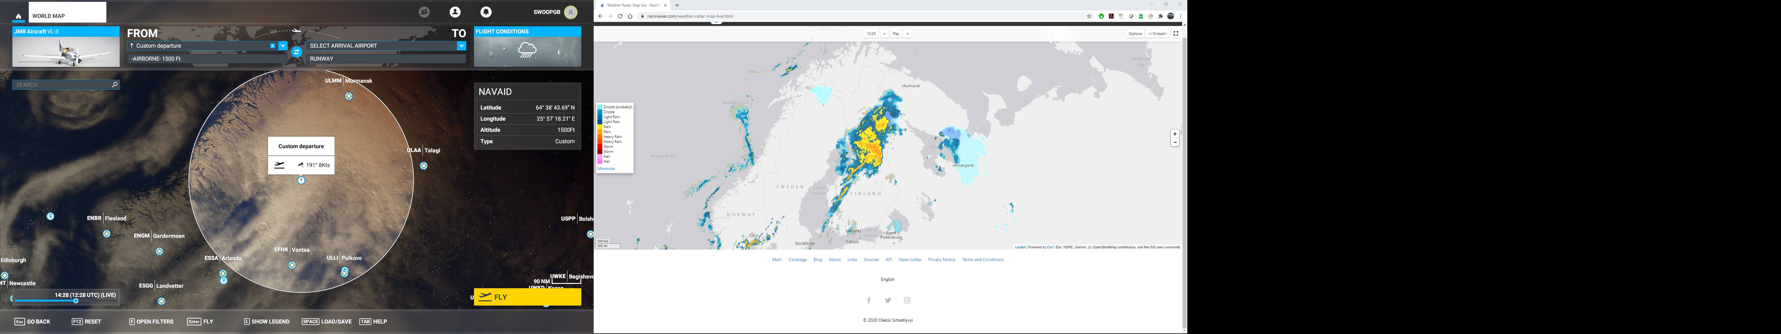Click the browser home icon
Screen dimensions: 1781x334
(630, 16)
